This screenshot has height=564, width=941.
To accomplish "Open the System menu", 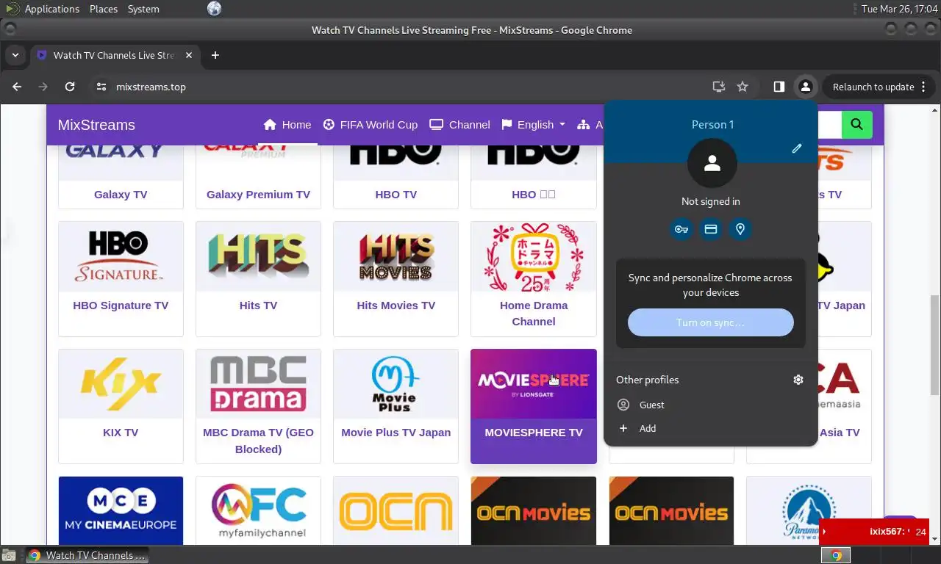I will pyautogui.click(x=143, y=9).
